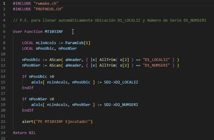Click AllTrim on line 11
The height and width of the screenshot is (140, 214).
coord(107,60)
